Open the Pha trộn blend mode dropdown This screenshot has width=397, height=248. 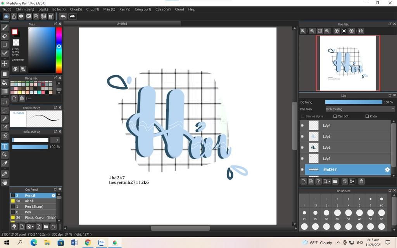(360, 109)
